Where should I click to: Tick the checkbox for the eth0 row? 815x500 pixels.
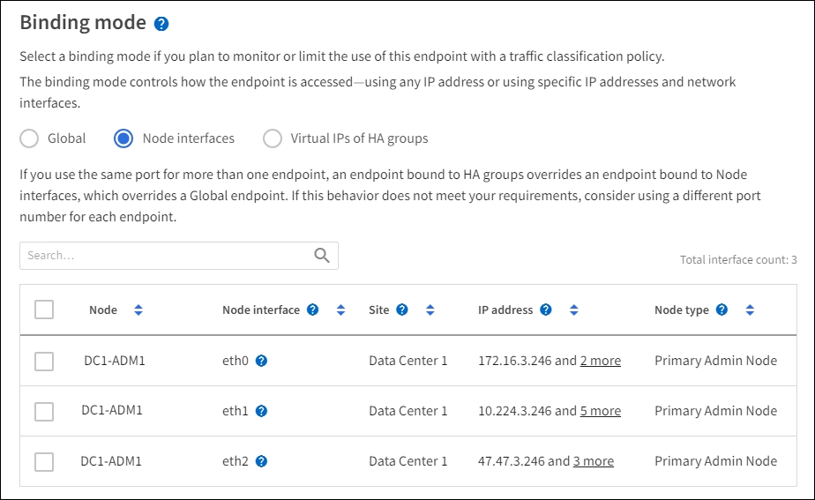(44, 361)
